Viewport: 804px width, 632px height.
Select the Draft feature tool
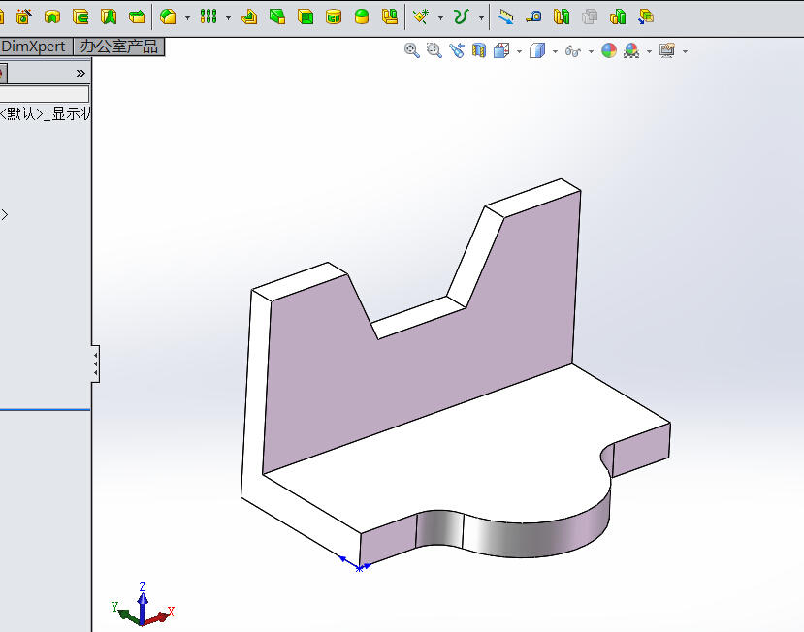click(x=277, y=16)
